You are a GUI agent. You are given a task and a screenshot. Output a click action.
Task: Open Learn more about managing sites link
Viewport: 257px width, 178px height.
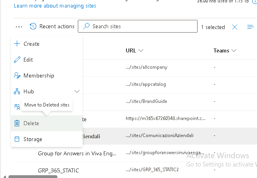(55, 6)
